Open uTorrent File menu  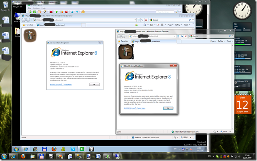click(30, 8)
